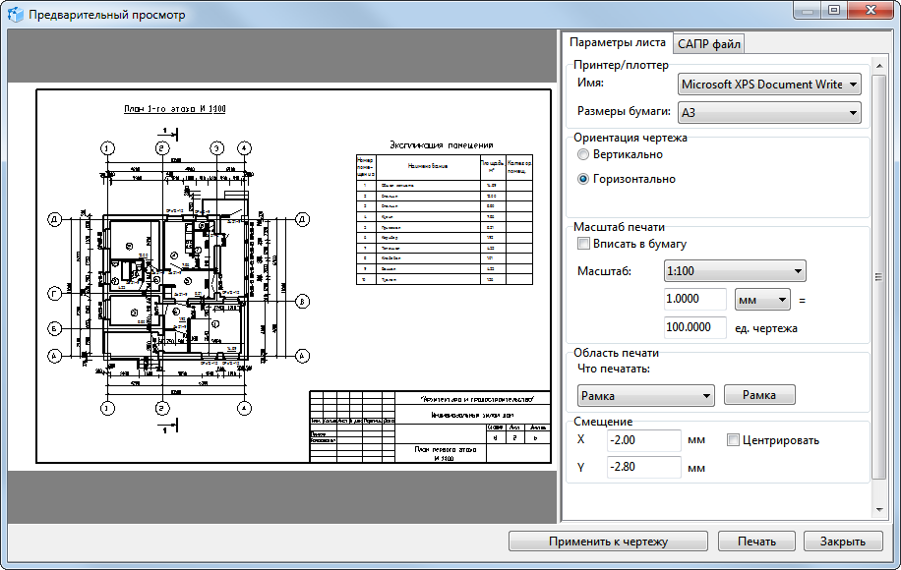Image resolution: width=901 pixels, height=570 pixels.
Task: Click the X offset field
Action: click(643, 440)
